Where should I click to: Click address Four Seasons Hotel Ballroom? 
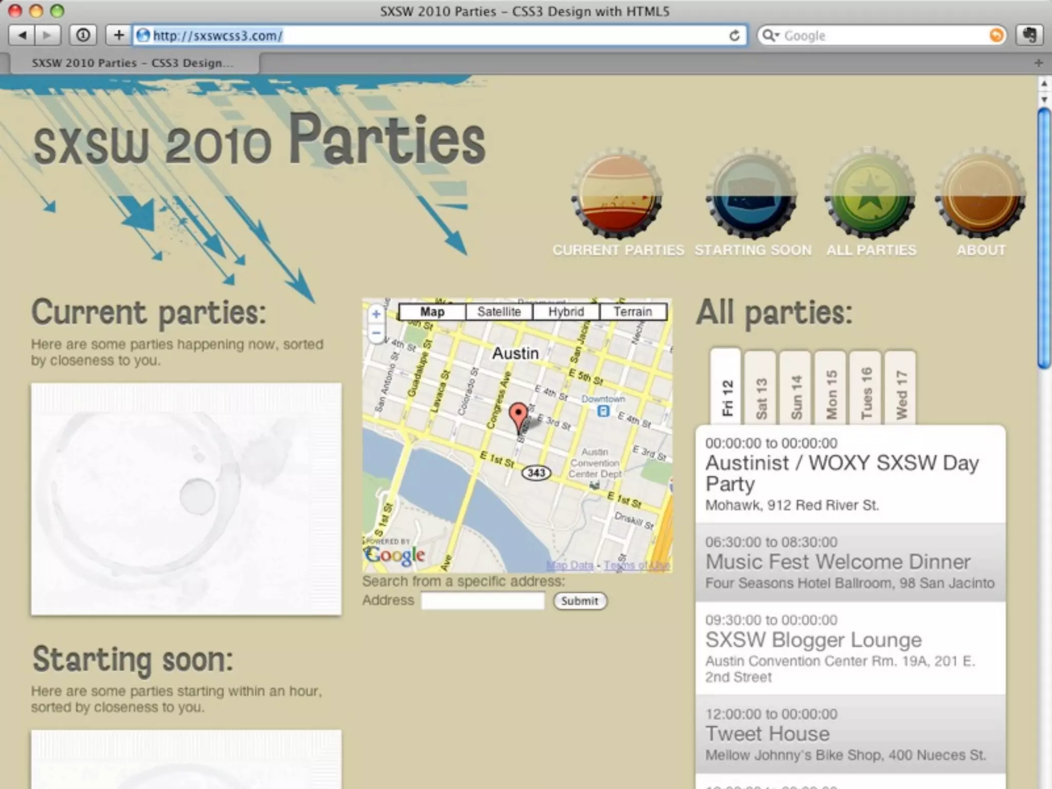click(850, 583)
